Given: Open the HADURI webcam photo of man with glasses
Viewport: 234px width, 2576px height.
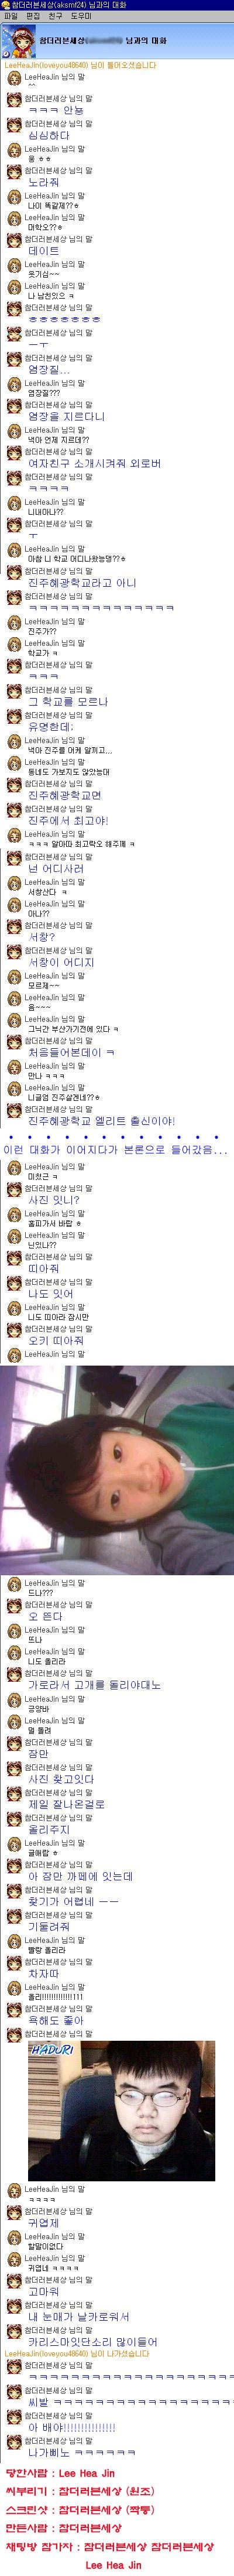Looking at the screenshot, I should [135, 2111].
